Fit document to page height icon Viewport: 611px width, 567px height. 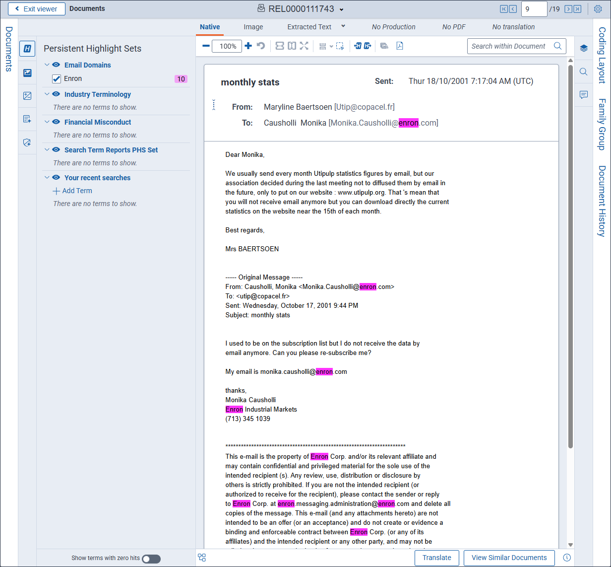pos(292,46)
